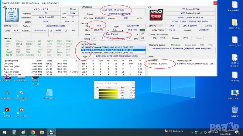Select the highlighted #0 ChannelA-DIMM0 module entry
The image size is (243, 136).
pyautogui.click(x=113, y=50)
